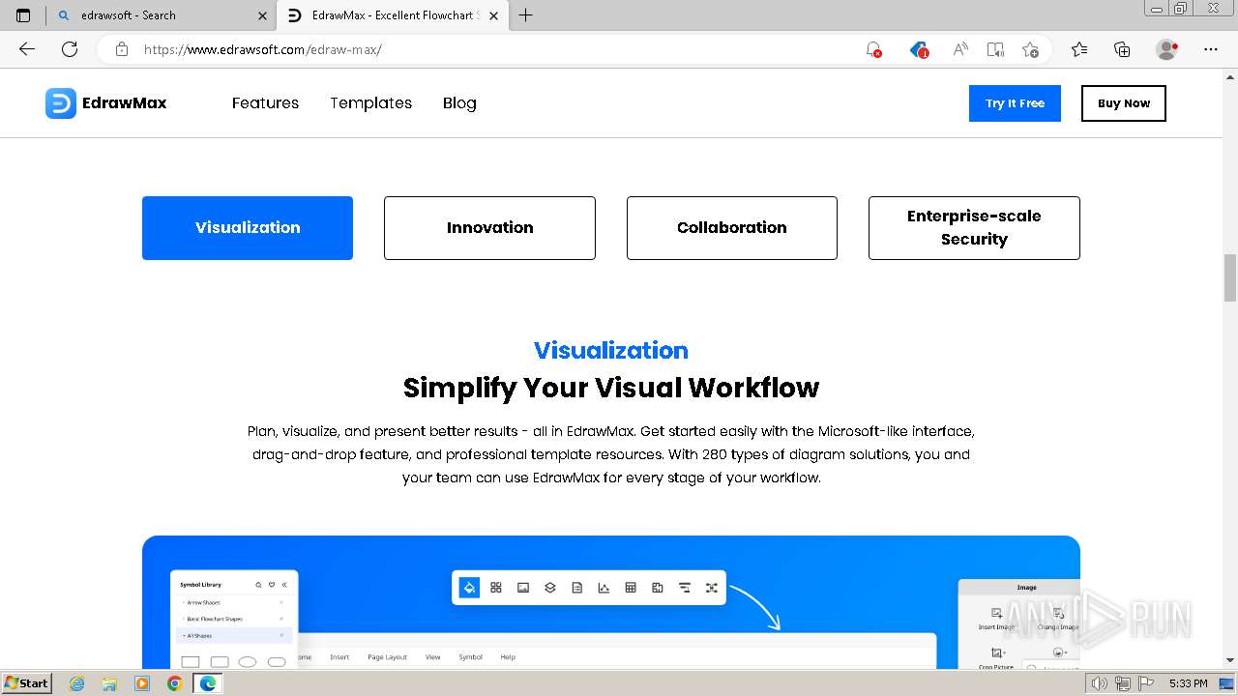The height and width of the screenshot is (696, 1238).
Task: Select the Innovation feature tab
Action: [x=489, y=228]
